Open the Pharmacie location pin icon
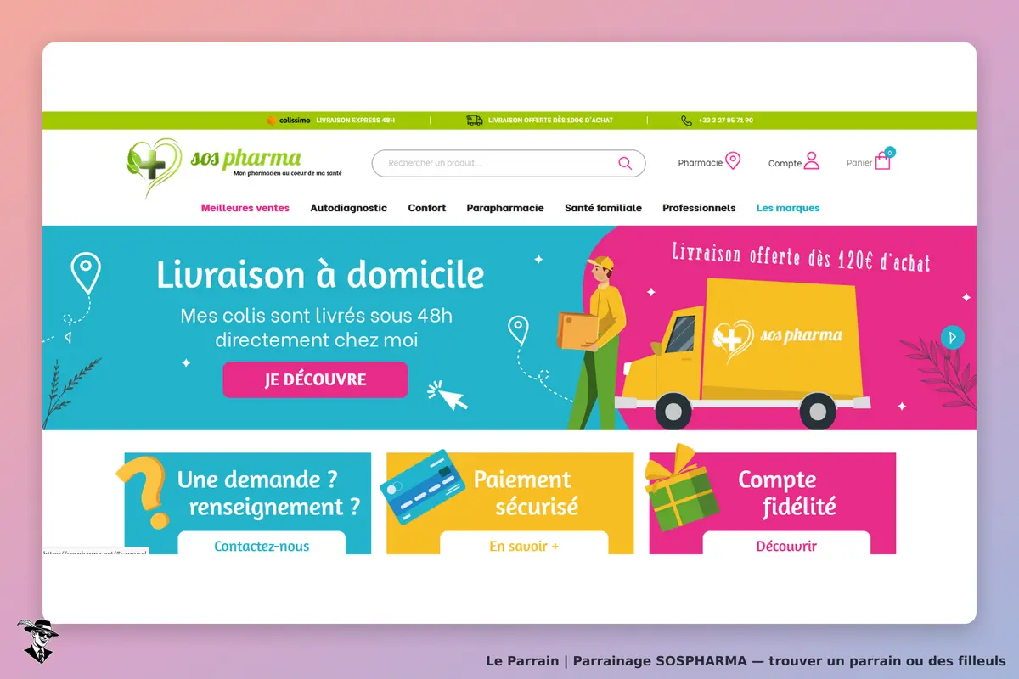Image resolution: width=1019 pixels, height=679 pixels. (x=733, y=160)
